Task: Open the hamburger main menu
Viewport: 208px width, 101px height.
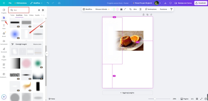Action: [4, 3]
